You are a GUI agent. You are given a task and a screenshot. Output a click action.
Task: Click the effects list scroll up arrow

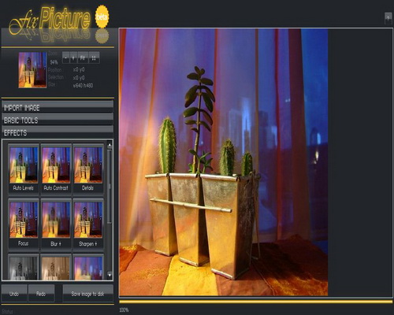[110, 144]
